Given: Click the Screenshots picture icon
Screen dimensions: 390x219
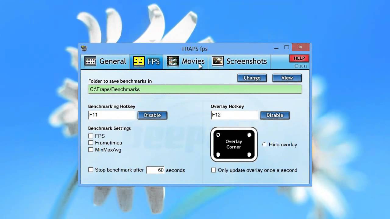Looking at the screenshot, I should (218, 61).
